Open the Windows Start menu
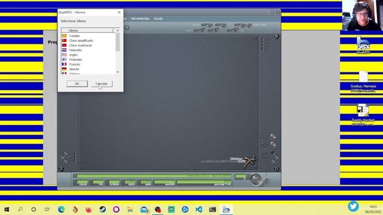 (7, 210)
